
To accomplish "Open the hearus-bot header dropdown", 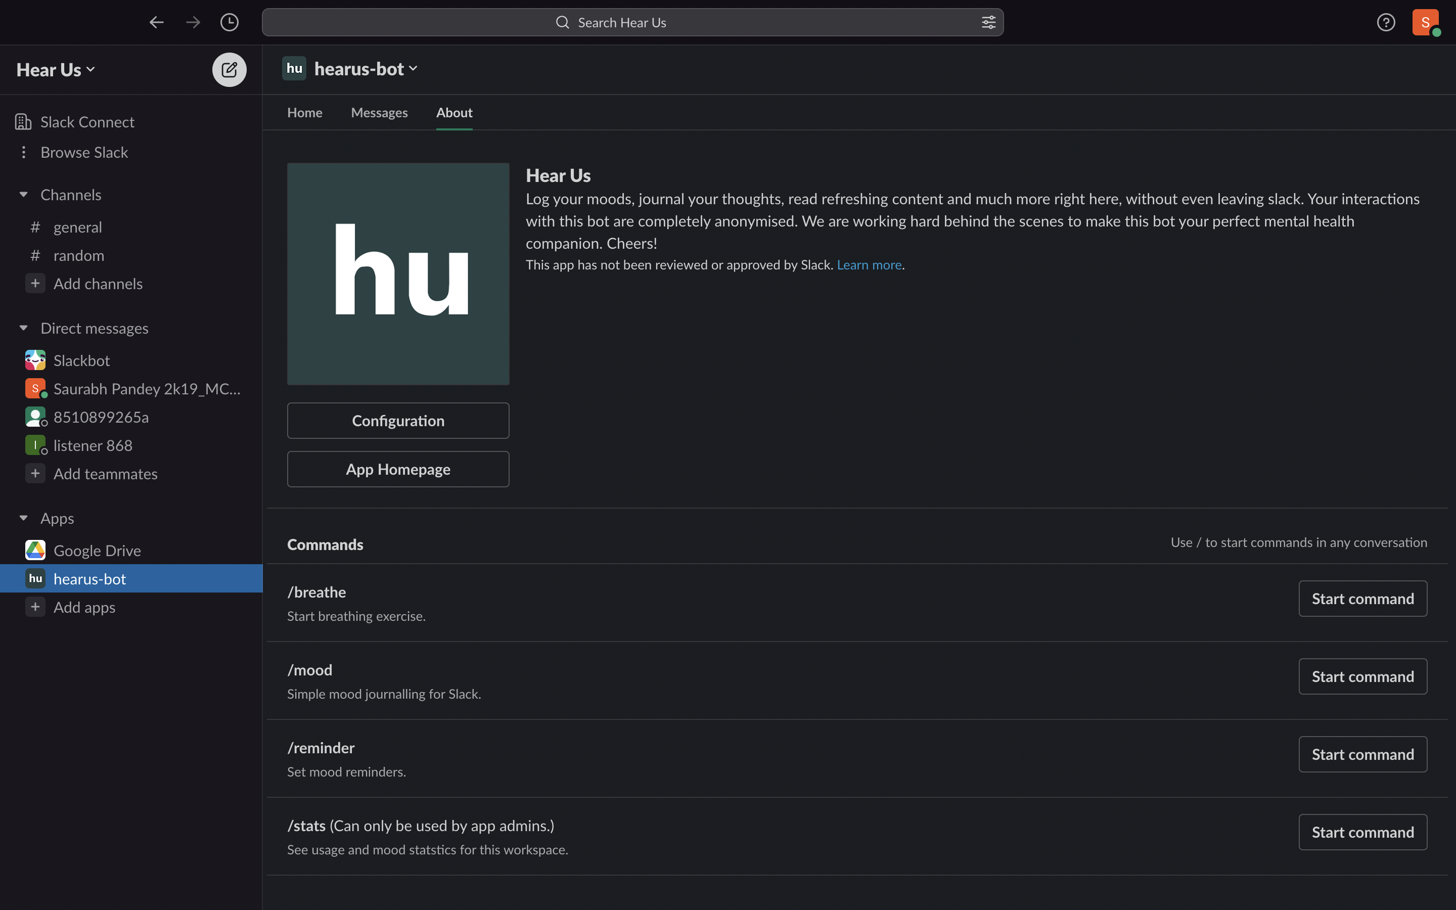I will pyautogui.click(x=366, y=69).
